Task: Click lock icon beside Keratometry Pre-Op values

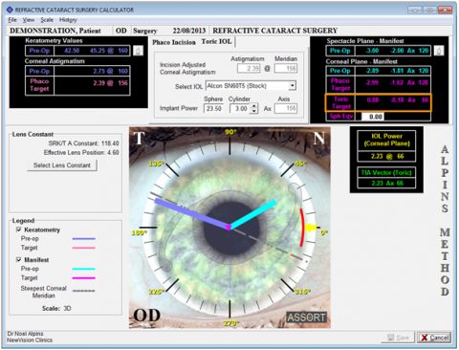Action: tap(138, 51)
